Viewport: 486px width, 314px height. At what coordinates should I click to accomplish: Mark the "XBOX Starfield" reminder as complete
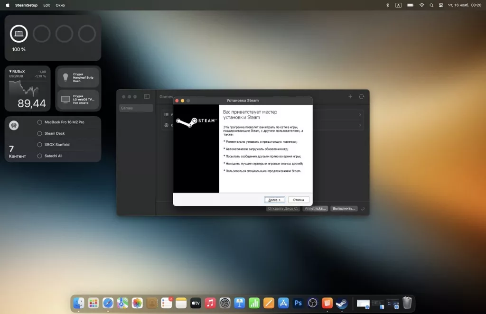(40, 144)
